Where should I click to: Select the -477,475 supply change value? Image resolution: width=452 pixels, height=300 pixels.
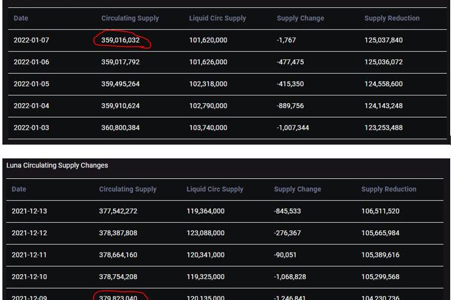point(290,62)
